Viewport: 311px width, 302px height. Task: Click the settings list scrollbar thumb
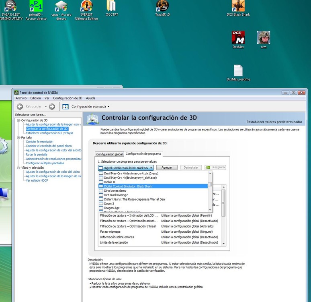point(223,203)
